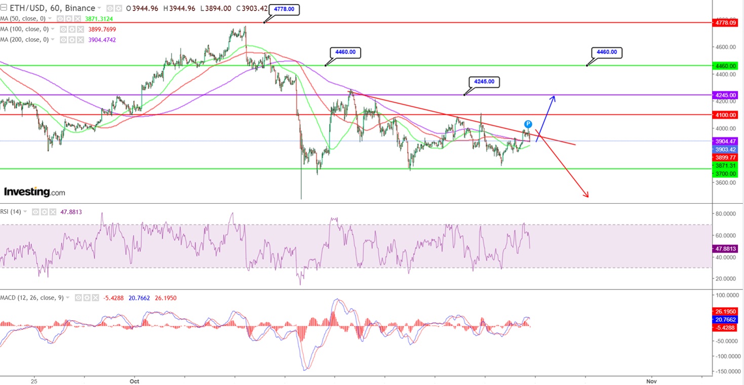The image size is (744, 385).
Task: Select the left 4460.00 callout label
Action: (345, 52)
